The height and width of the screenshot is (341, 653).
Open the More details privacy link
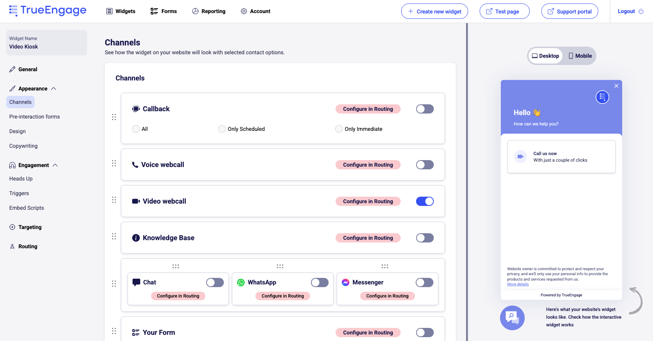tap(518, 284)
